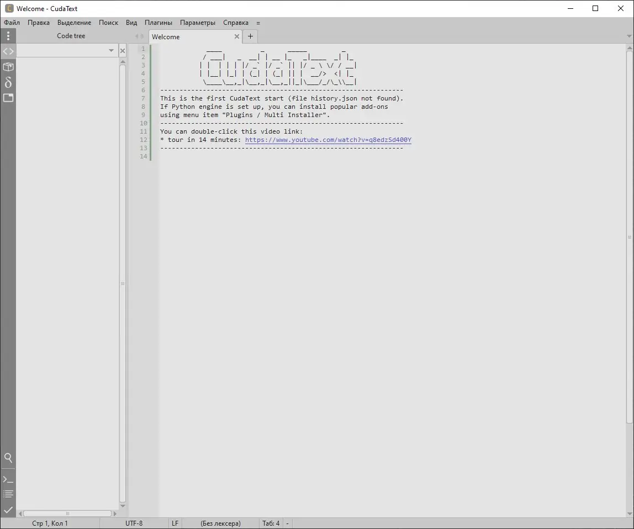634x529 pixels.
Task: Open the Console panel icon
Action: pyautogui.click(x=8, y=479)
